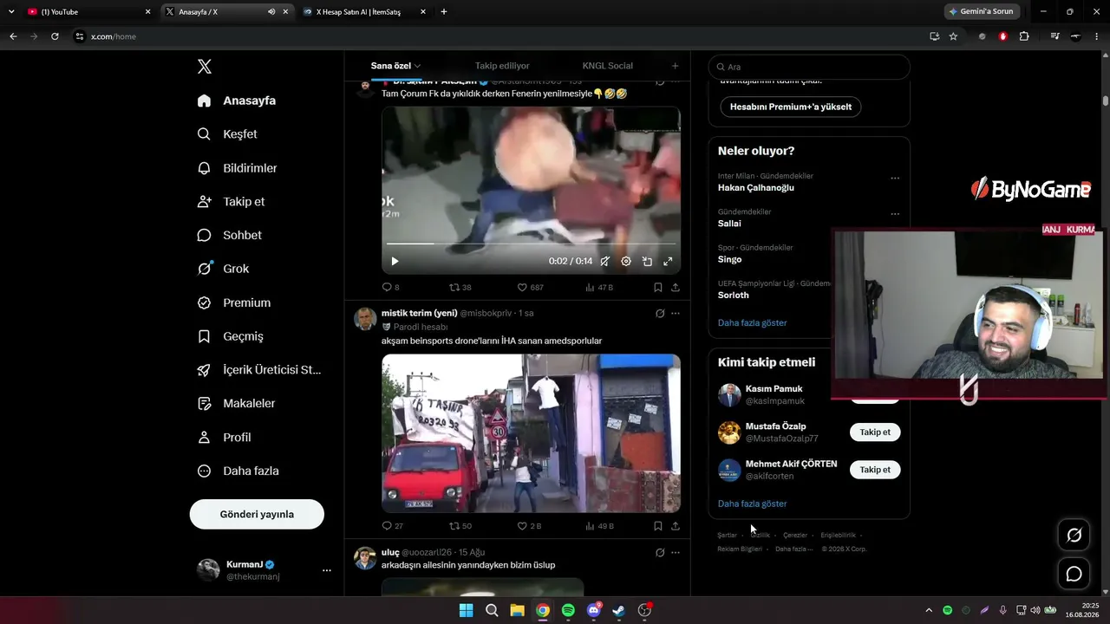
Task: Open Makaleler in the sidebar
Action: click(237, 404)
